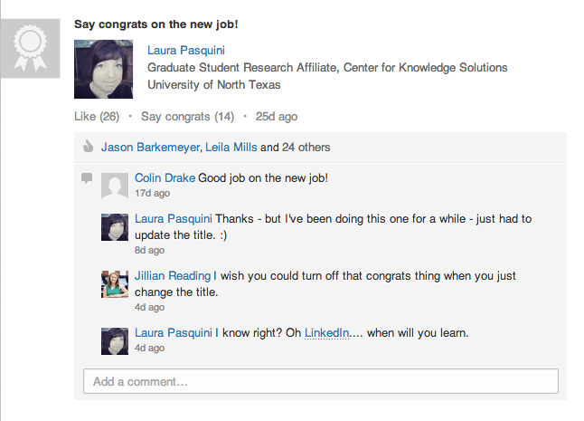The width and height of the screenshot is (584, 421).
Task: Click the LinkedIn link in comment
Action: click(326, 333)
